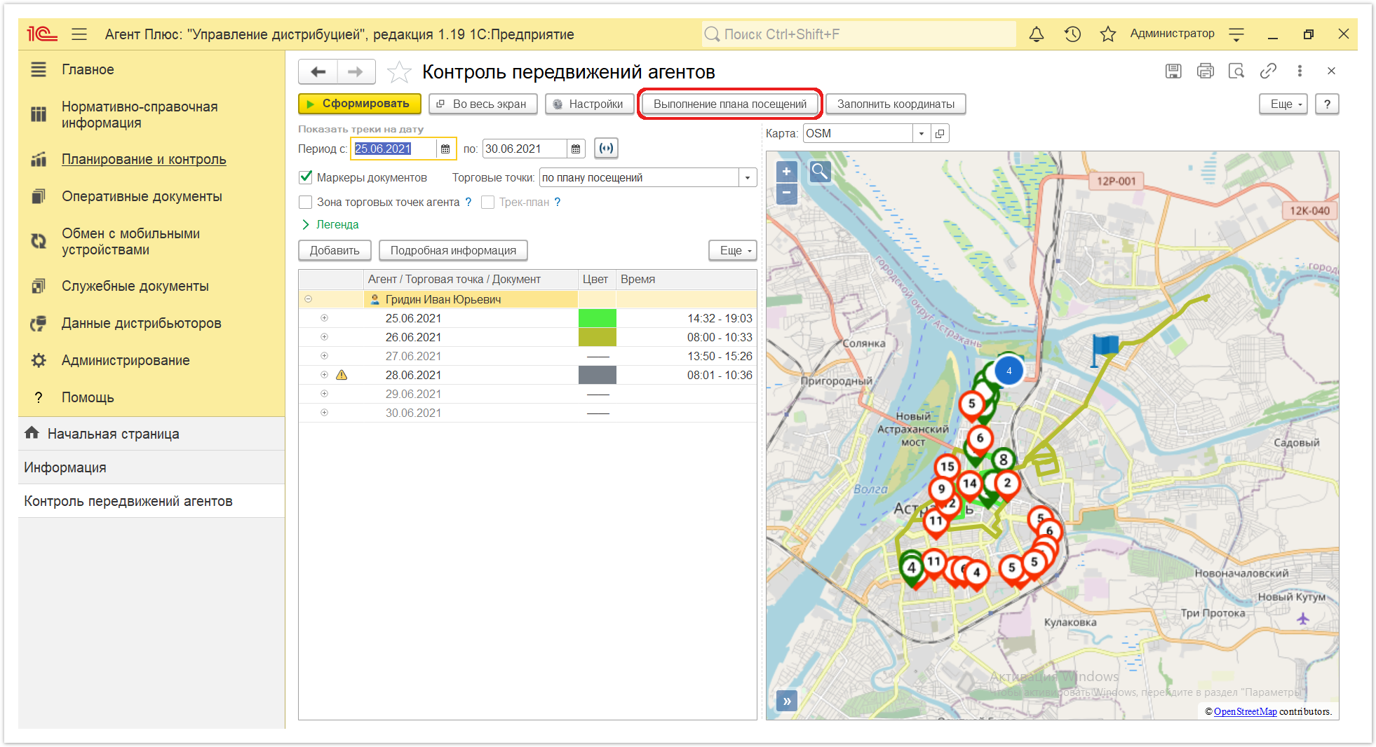This screenshot has width=1376, height=747.
Task: Click green color swatch for 25.06.2021
Action: tap(598, 318)
